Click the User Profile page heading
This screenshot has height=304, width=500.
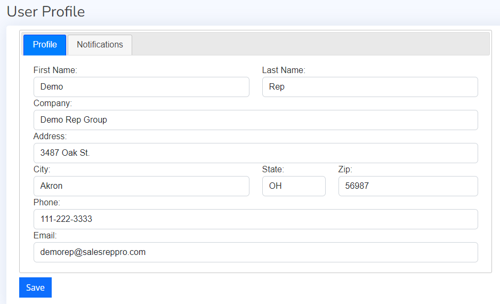46,11
